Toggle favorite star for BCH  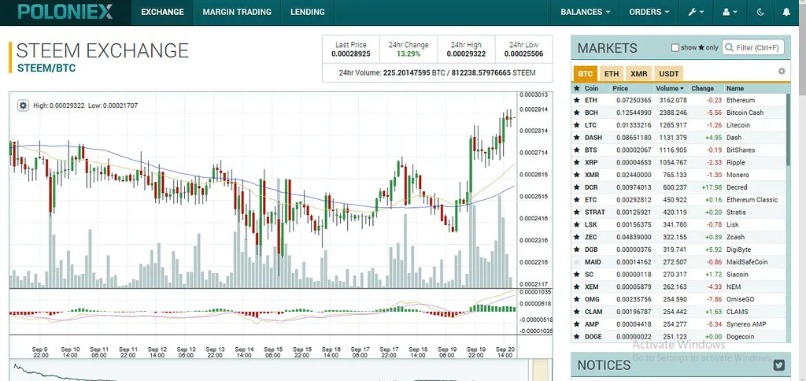coord(576,113)
